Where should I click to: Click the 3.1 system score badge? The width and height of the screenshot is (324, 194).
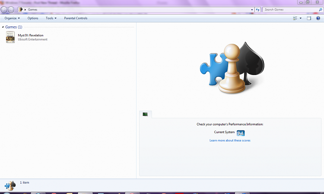click(x=241, y=133)
